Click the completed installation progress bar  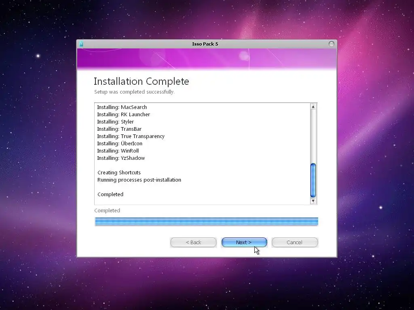click(x=207, y=222)
